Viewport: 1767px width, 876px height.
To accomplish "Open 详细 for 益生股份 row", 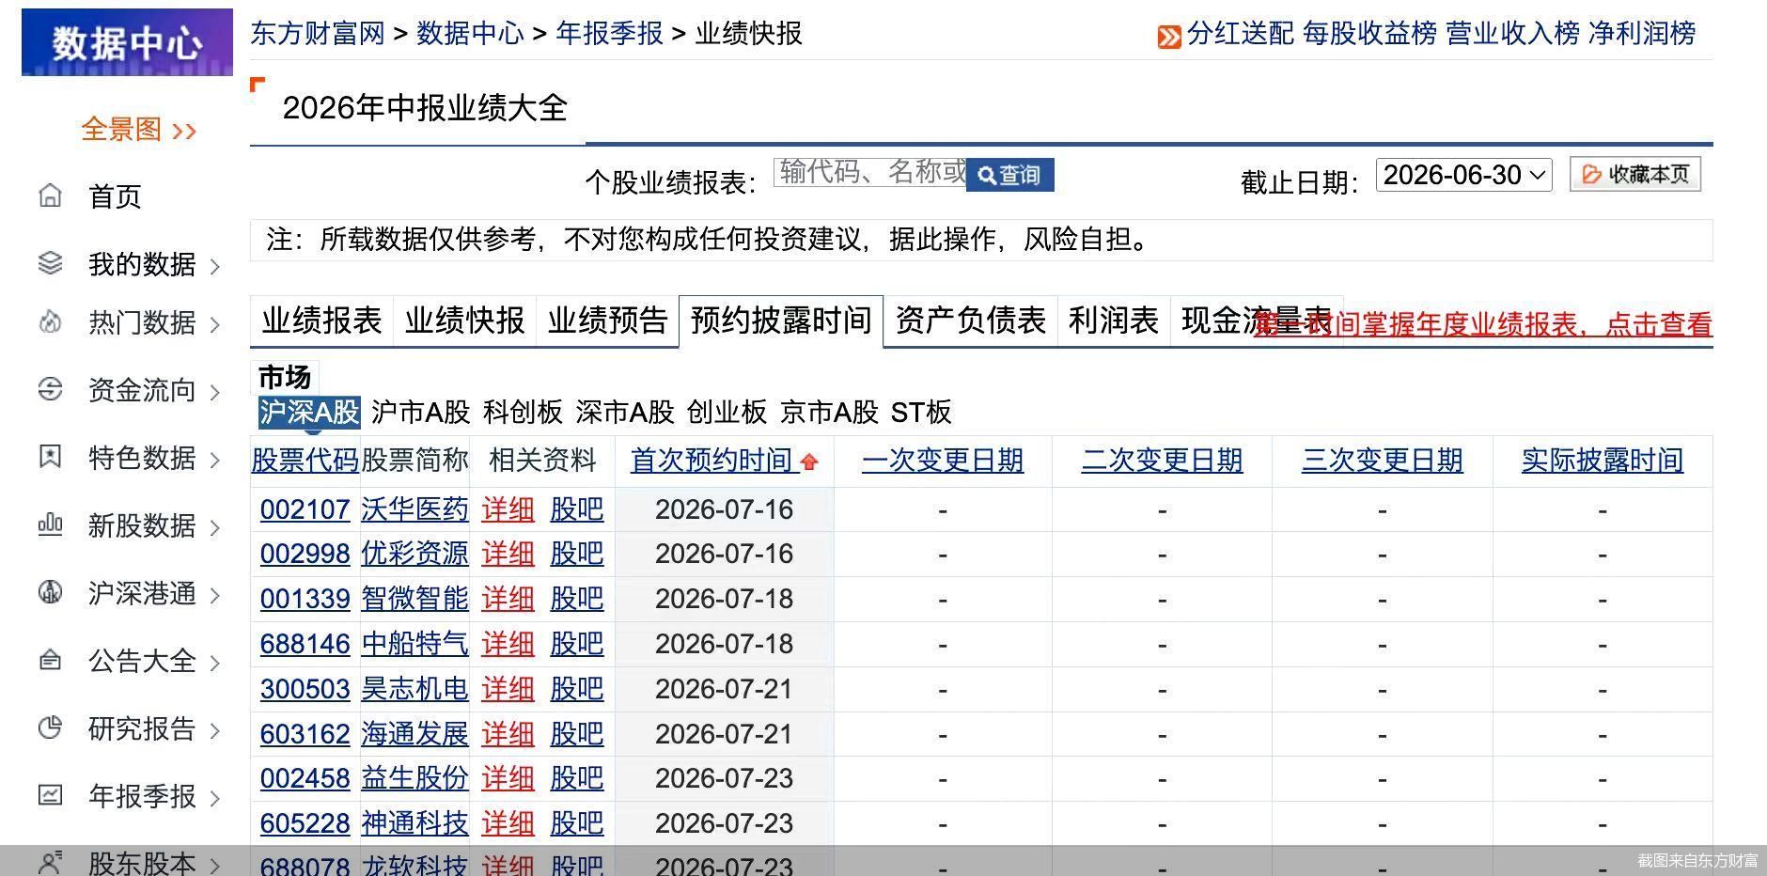I will [x=508, y=778].
